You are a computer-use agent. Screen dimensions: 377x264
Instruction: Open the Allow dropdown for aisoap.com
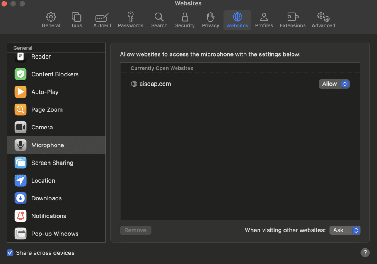[334, 84]
